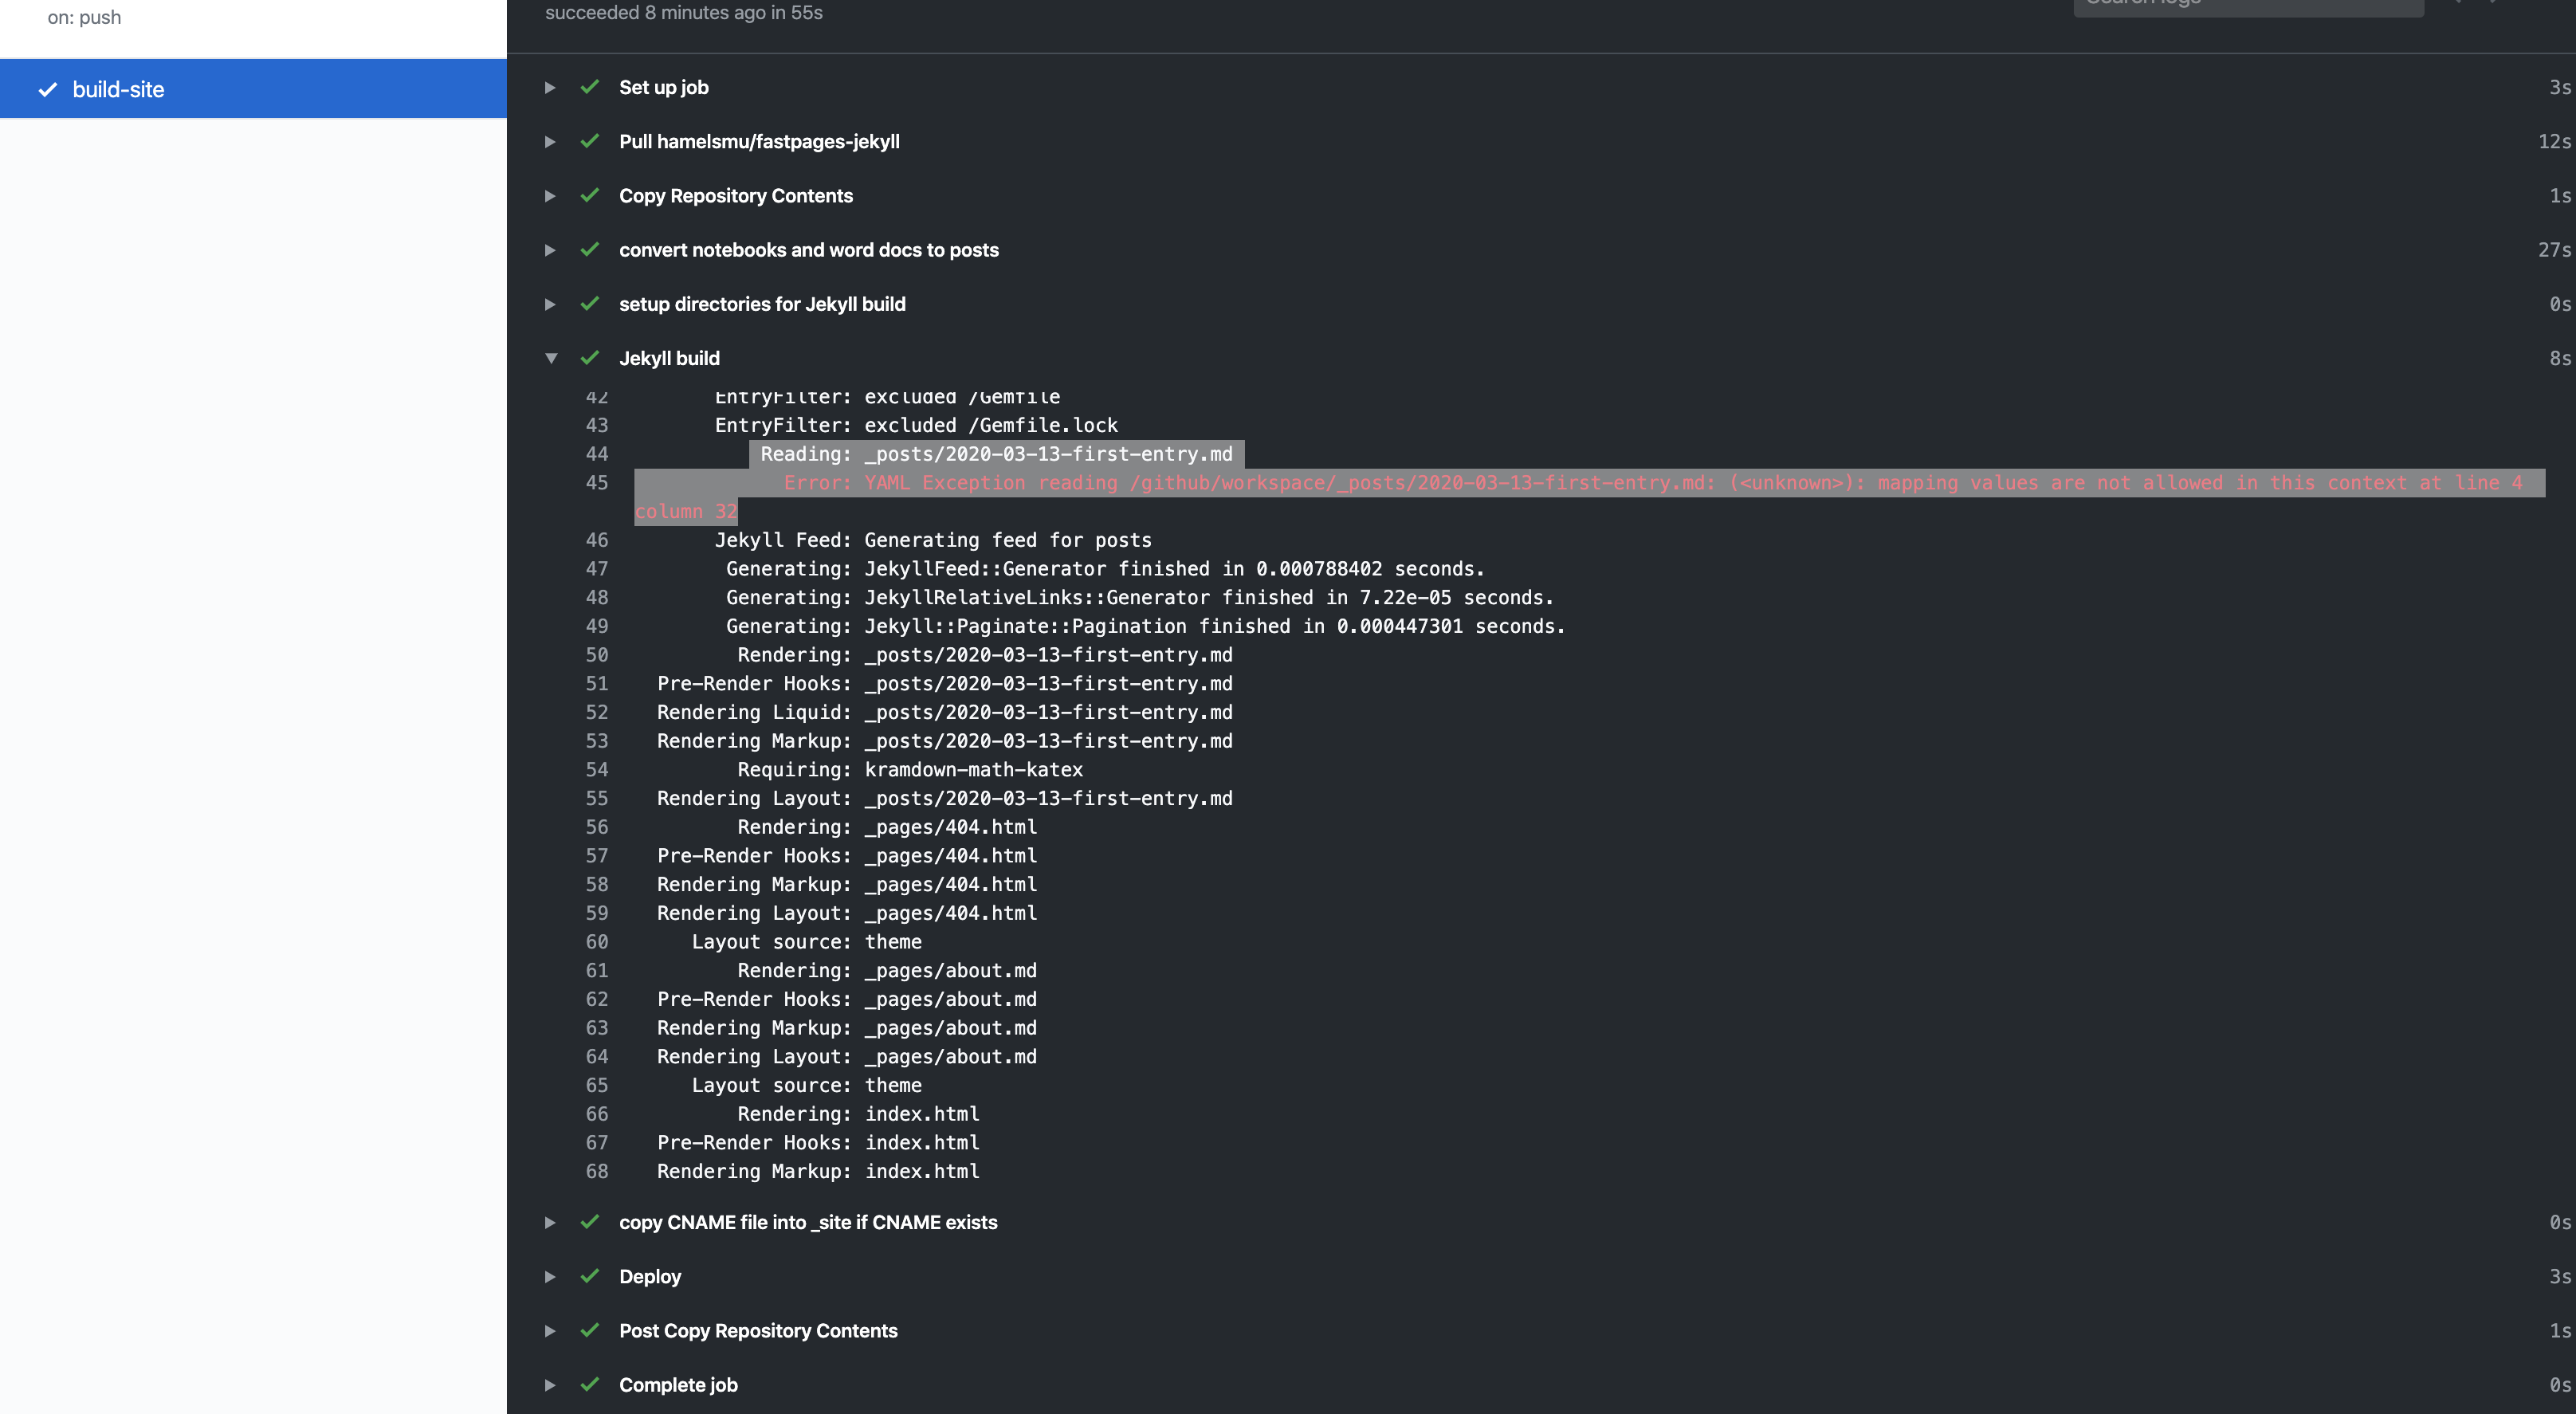Click line number 44 next to the Reading entry
The height and width of the screenshot is (1414, 2576).
(597, 454)
